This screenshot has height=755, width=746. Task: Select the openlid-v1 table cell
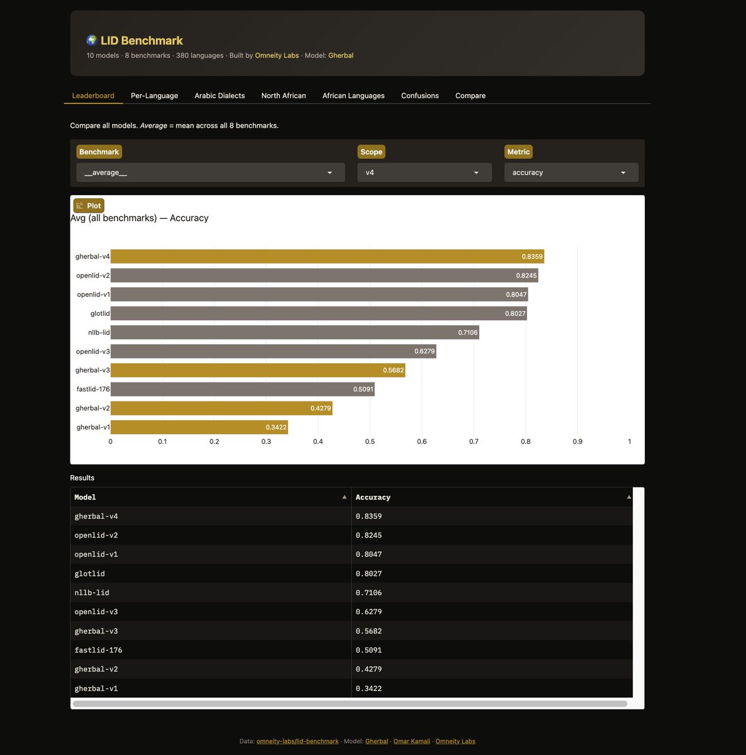click(x=211, y=554)
